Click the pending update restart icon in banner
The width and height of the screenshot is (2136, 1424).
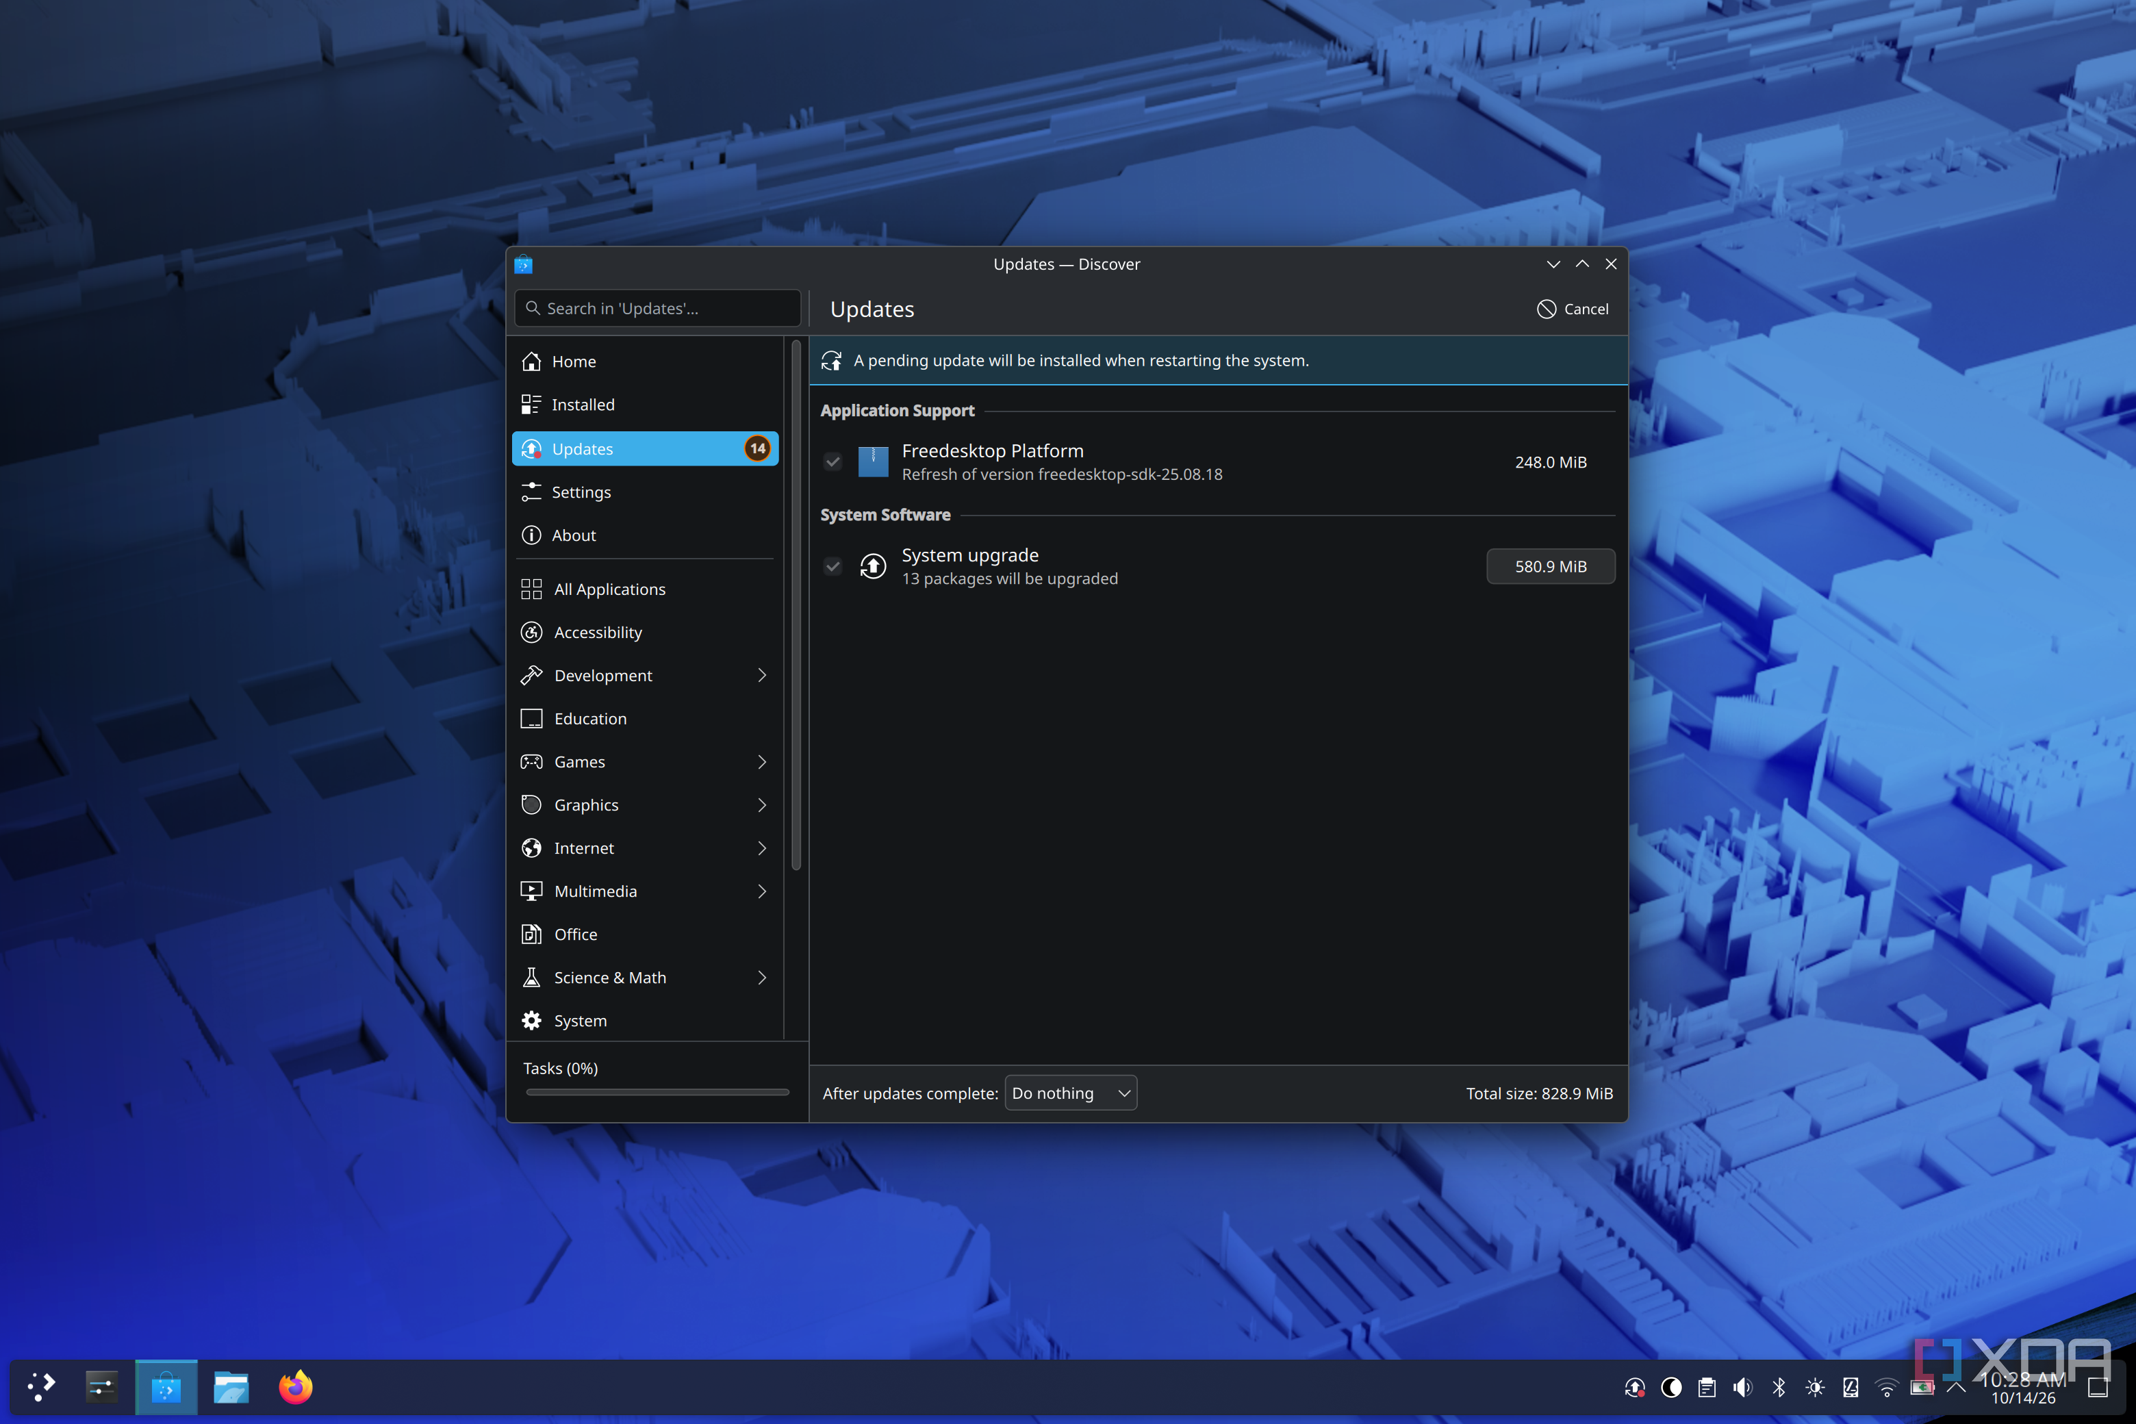click(832, 361)
